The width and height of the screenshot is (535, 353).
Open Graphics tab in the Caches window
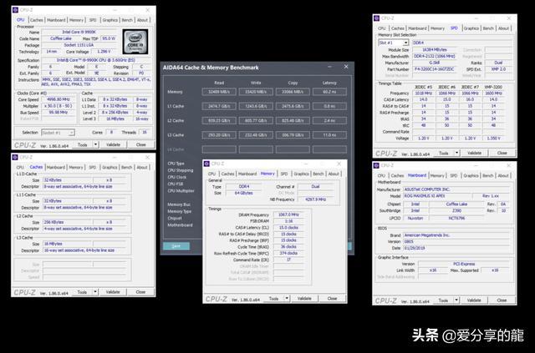(110, 167)
